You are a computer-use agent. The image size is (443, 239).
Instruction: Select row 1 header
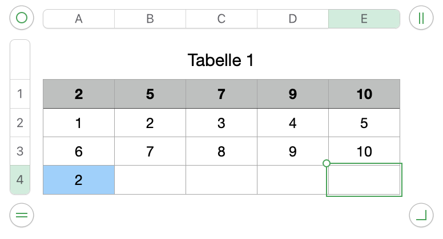pyautogui.click(x=20, y=94)
